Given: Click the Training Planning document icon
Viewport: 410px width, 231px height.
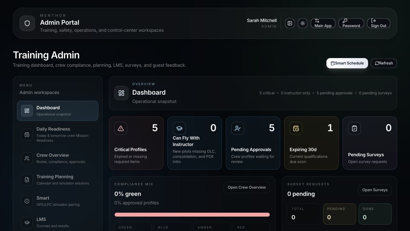Looking at the screenshot, I should [27, 180].
